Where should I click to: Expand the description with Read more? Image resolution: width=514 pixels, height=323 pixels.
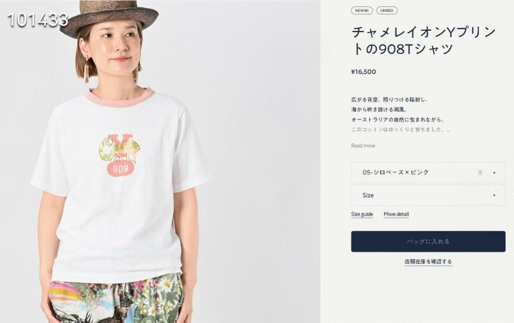(363, 146)
